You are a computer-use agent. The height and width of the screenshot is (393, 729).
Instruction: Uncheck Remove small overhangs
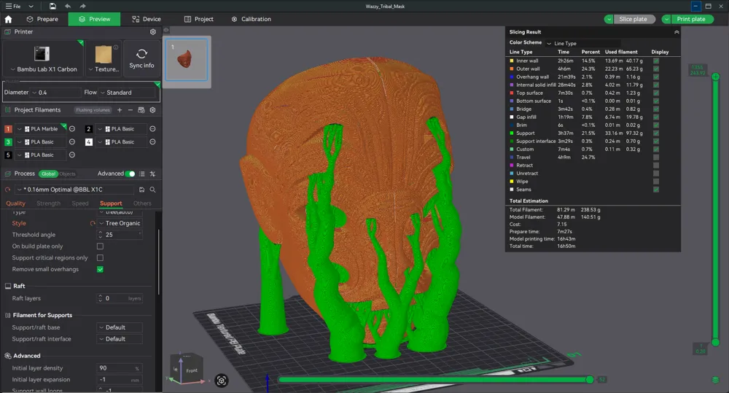point(100,269)
